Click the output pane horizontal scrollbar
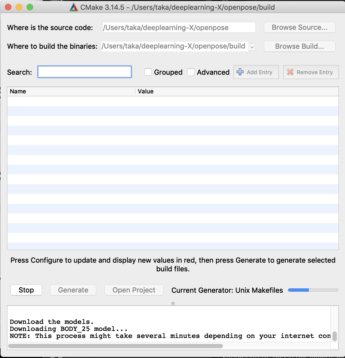Screen dimensions: 345x358 coord(116,346)
